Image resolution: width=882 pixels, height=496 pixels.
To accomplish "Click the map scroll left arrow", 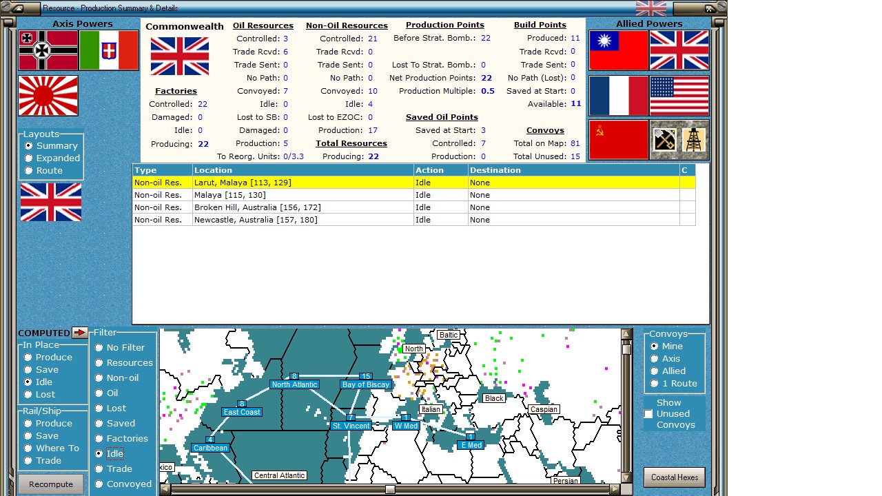I will click(x=165, y=490).
